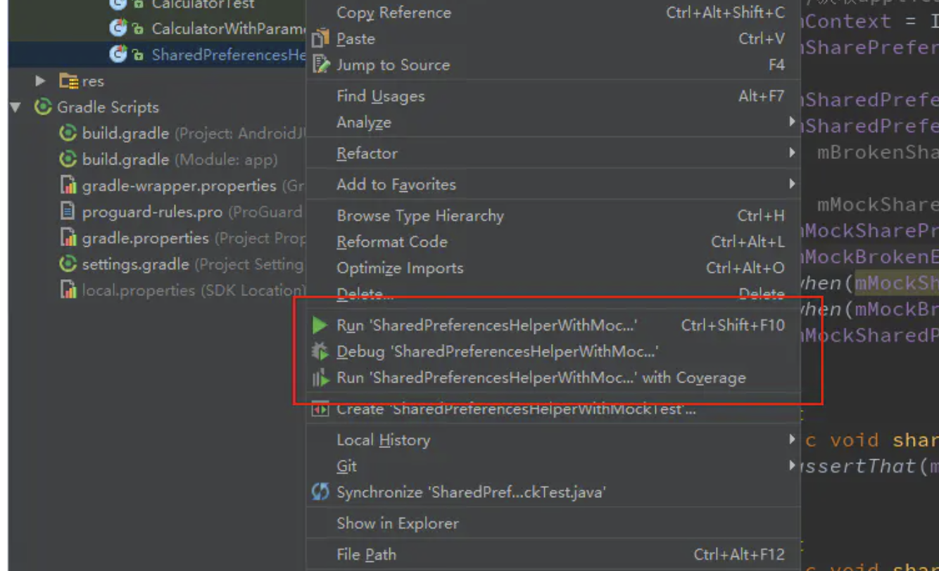Click the local.properties file icon
The image size is (939, 571).
pos(68,290)
